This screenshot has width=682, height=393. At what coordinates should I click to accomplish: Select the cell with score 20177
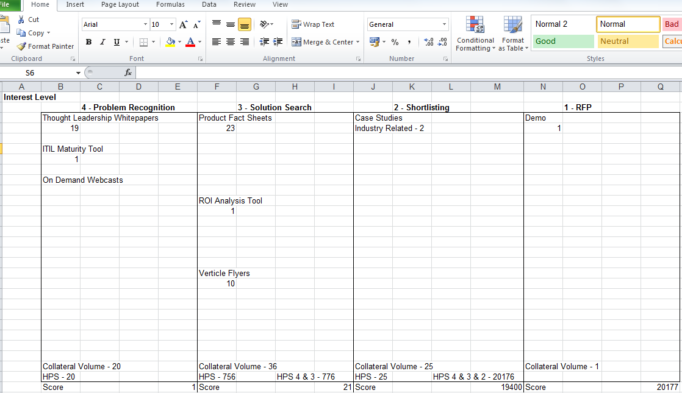(660, 387)
